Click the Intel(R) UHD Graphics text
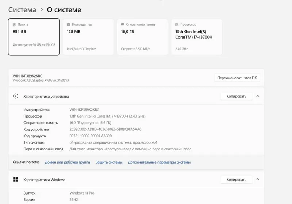Screen dimensions: 292x204 pos(81,49)
